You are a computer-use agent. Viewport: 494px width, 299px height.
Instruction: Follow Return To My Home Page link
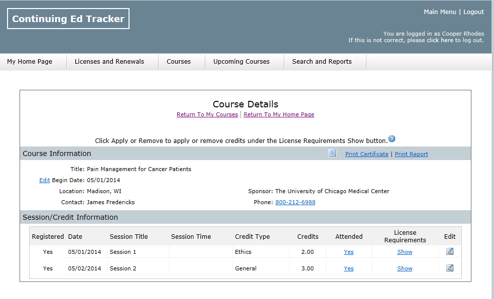[x=279, y=114]
